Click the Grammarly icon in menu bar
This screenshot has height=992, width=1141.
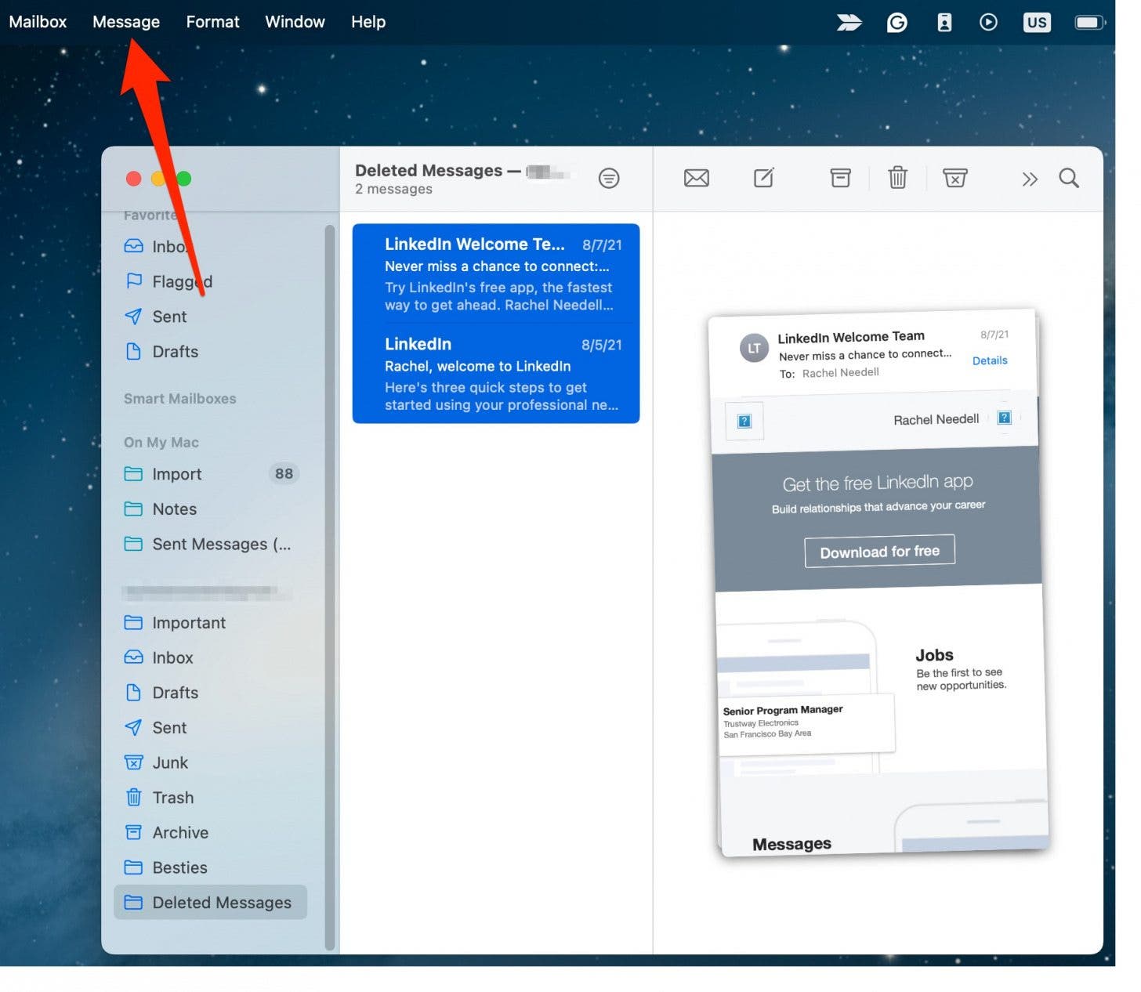[x=896, y=22]
